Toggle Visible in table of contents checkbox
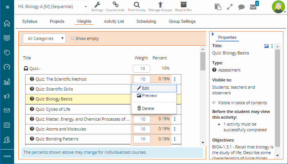 coord(214,103)
